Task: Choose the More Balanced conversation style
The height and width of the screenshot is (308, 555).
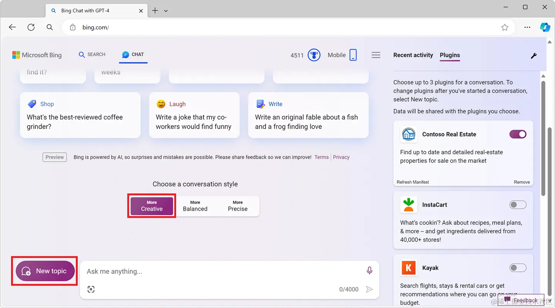Action: (x=195, y=206)
